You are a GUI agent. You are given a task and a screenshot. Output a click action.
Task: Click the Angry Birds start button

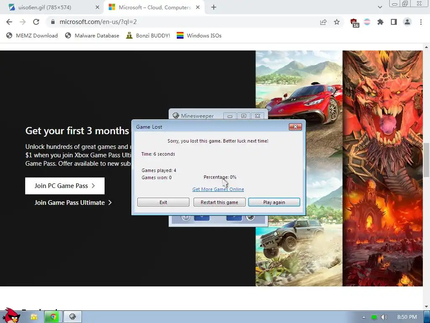(11, 315)
